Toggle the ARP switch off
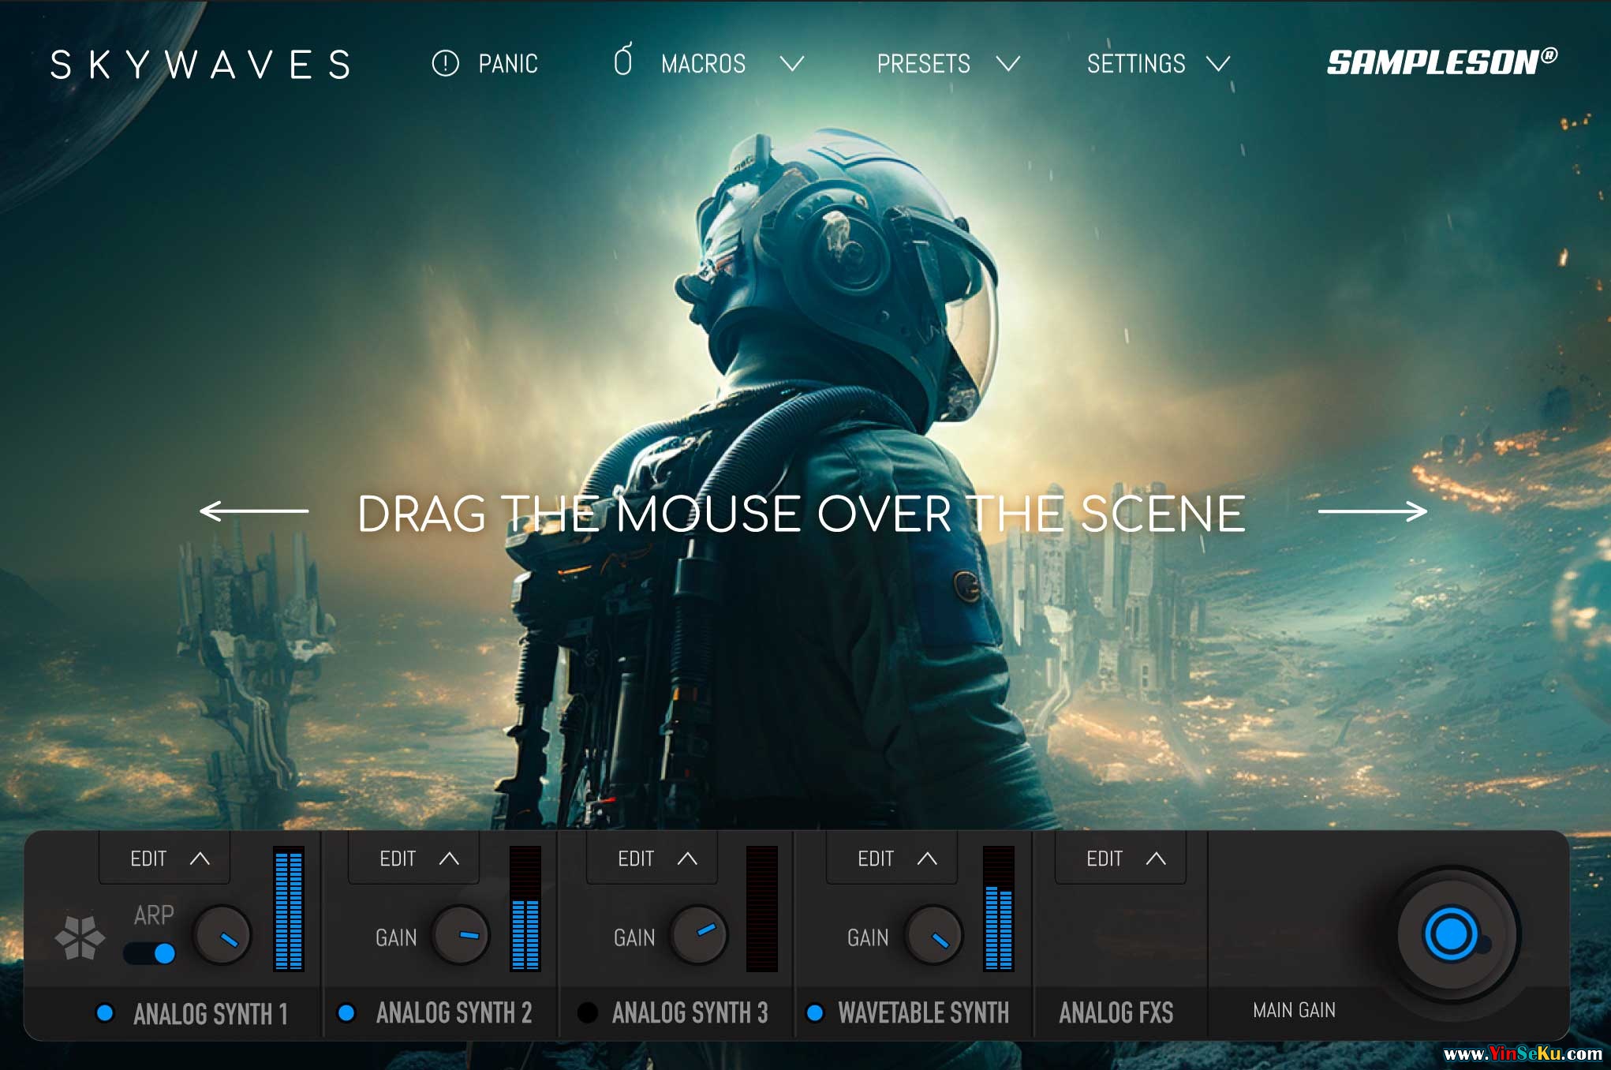The image size is (1611, 1070). point(150,953)
